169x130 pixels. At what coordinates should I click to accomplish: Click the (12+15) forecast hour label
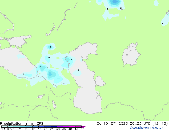pos(160,124)
